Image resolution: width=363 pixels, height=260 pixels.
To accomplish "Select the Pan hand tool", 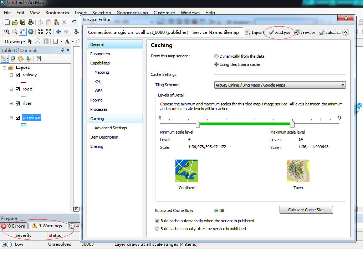I will tap(23, 32).
